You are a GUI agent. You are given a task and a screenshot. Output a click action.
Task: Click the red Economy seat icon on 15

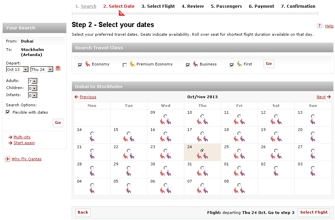pos(126,139)
